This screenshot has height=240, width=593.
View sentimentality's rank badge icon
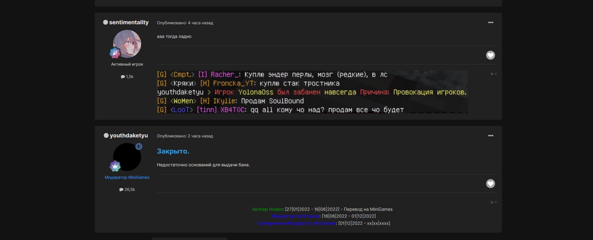coord(115,53)
